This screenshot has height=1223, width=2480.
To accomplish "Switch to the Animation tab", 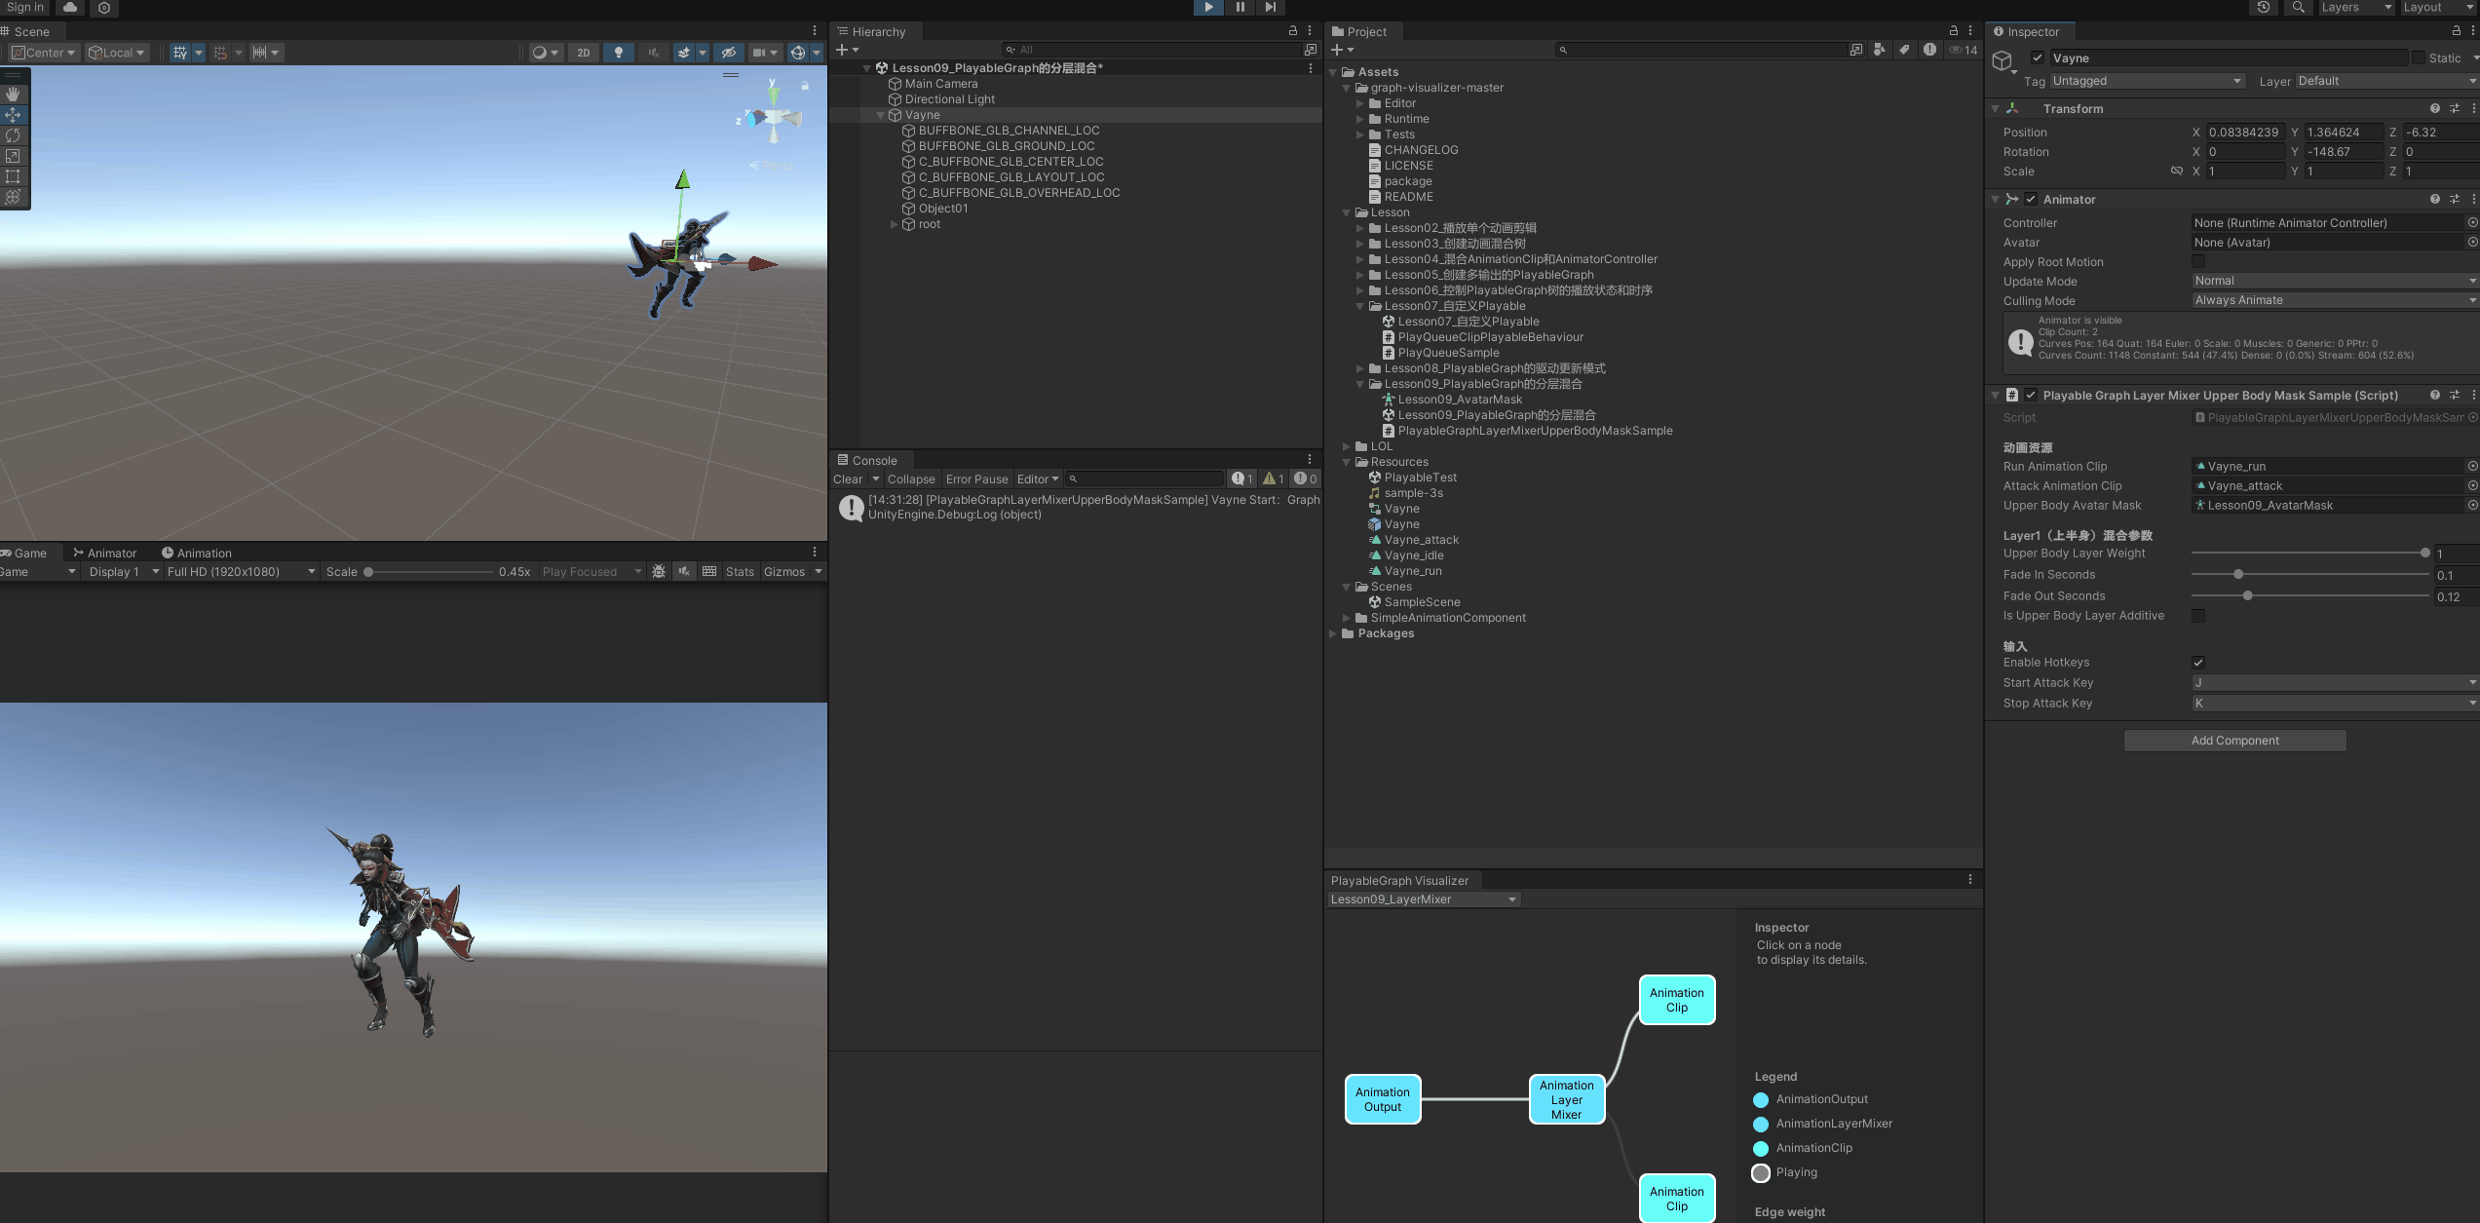I will coord(196,553).
